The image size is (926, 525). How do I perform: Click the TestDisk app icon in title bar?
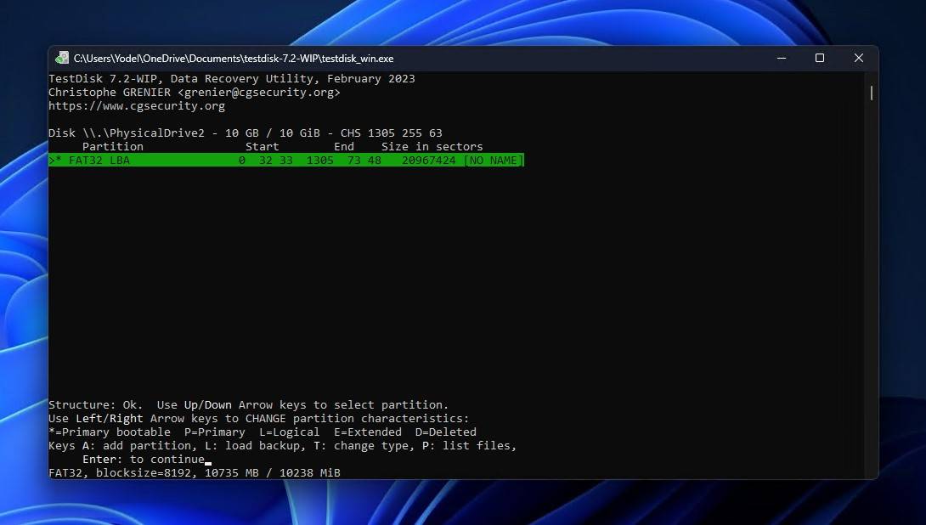click(62, 58)
